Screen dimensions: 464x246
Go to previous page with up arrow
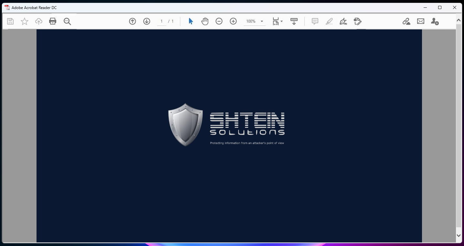132,21
